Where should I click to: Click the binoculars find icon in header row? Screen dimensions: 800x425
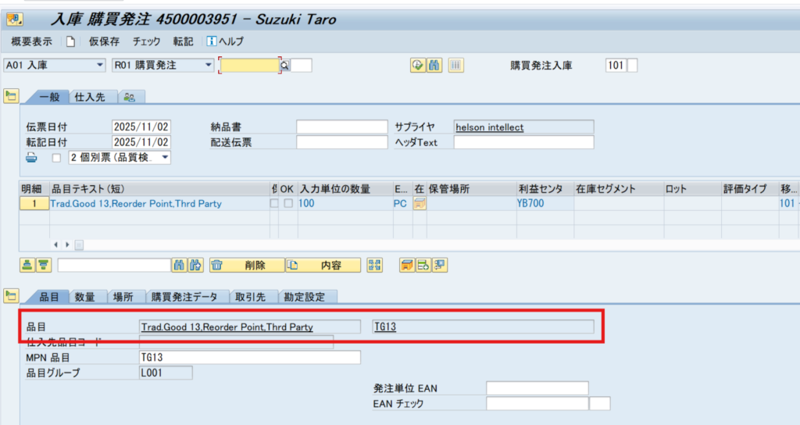point(436,66)
